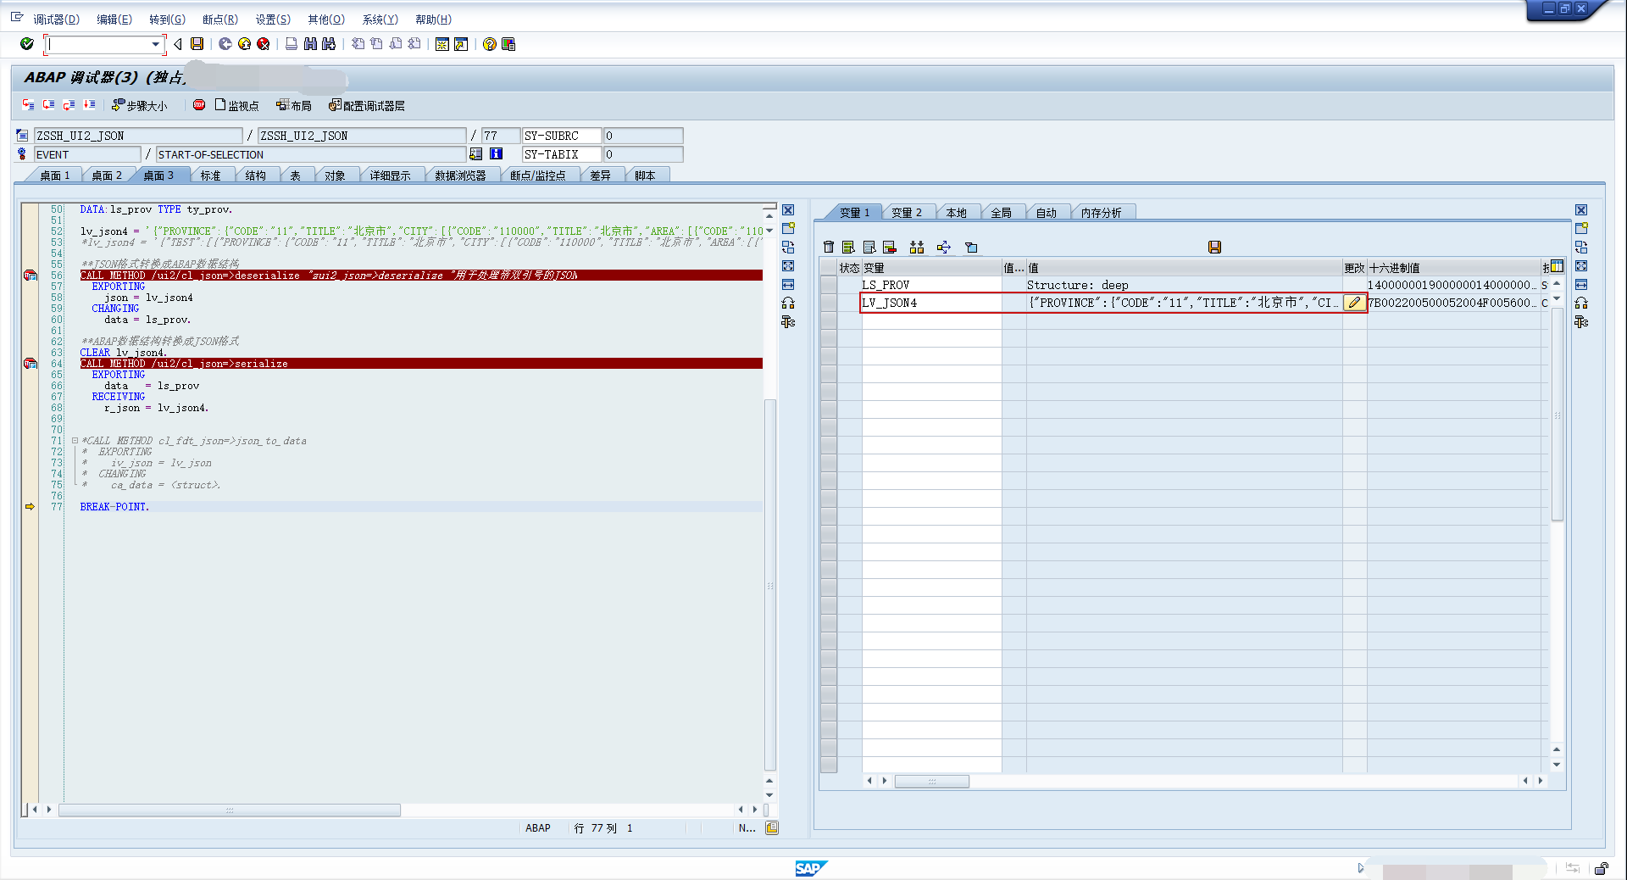The width and height of the screenshot is (1627, 880).
Task: Click the yellow Exit arrow icon
Action: click(245, 44)
